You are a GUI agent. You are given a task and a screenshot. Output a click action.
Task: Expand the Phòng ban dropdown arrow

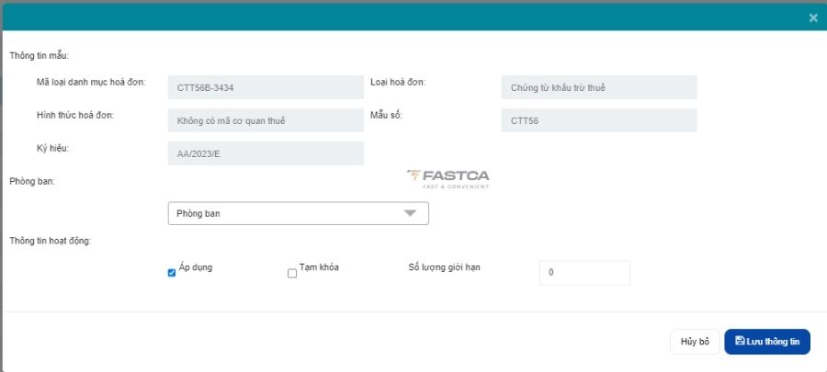[x=410, y=213]
